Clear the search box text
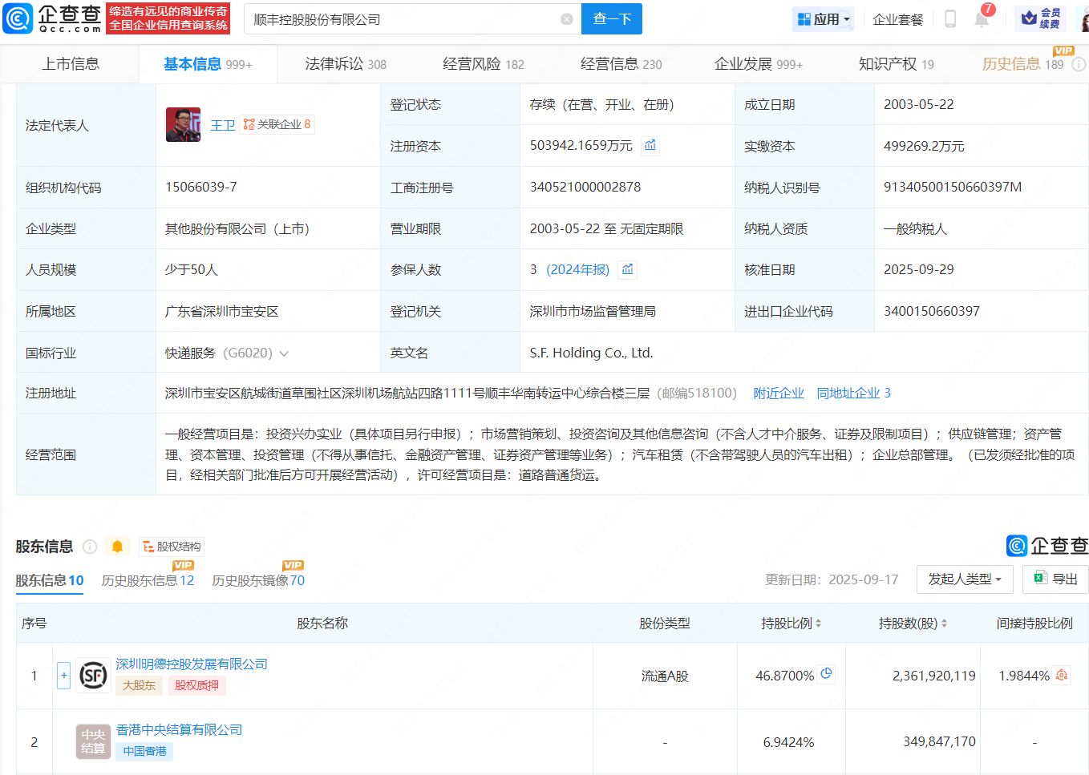The height and width of the screenshot is (775, 1089). pos(566,19)
